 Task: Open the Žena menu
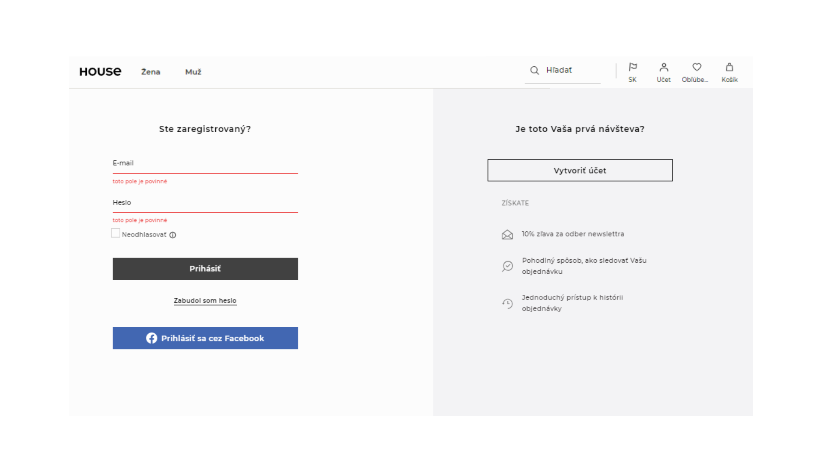(x=151, y=72)
